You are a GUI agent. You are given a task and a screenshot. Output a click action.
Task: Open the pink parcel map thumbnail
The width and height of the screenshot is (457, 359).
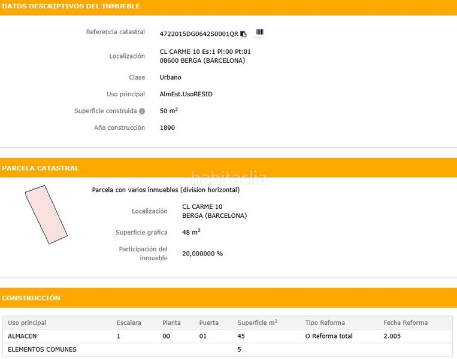point(46,214)
